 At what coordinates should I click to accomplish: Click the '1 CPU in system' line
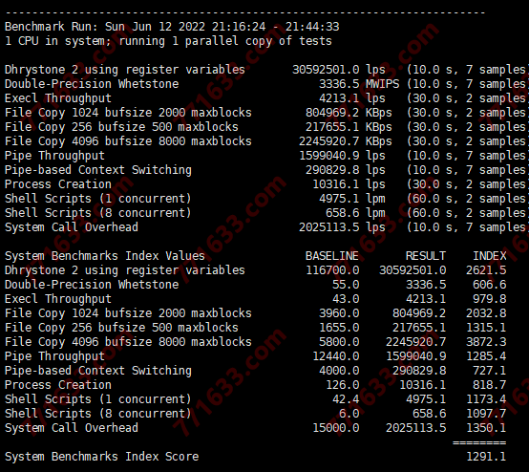coord(168,41)
